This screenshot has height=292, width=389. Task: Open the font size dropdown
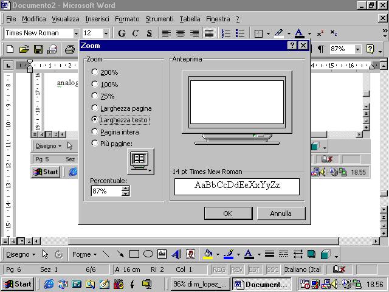(106, 33)
